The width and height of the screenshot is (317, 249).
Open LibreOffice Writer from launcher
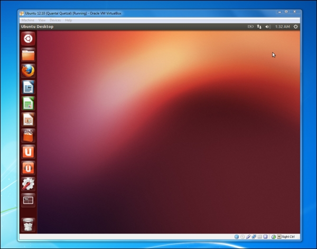click(28, 87)
